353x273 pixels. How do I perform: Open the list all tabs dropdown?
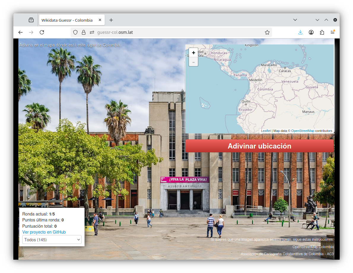(295, 20)
